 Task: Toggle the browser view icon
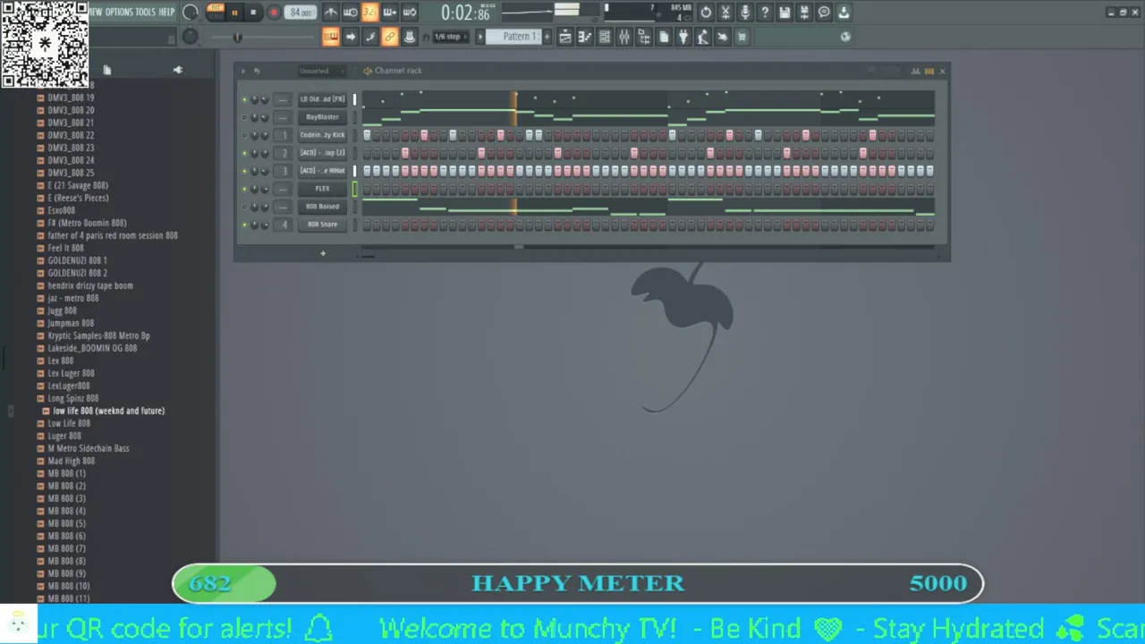[x=644, y=37]
